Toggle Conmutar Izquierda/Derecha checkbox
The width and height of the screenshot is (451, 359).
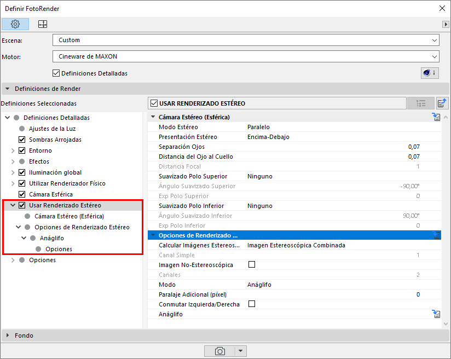coord(252,304)
